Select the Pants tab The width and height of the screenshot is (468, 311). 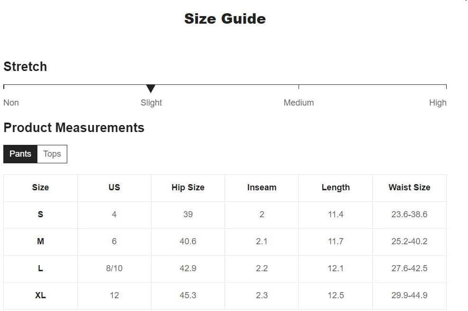(x=20, y=154)
